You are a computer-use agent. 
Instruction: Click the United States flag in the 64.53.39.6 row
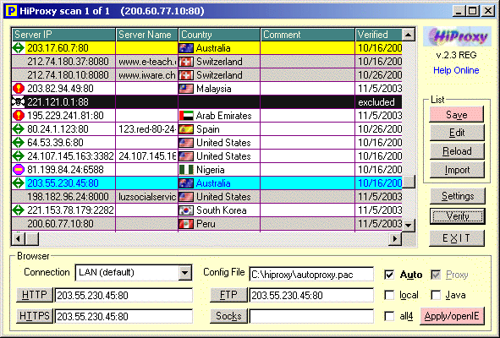[x=186, y=143]
